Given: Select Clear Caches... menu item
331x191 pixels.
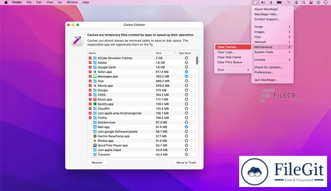Looking at the screenshot, I should tap(233, 47).
